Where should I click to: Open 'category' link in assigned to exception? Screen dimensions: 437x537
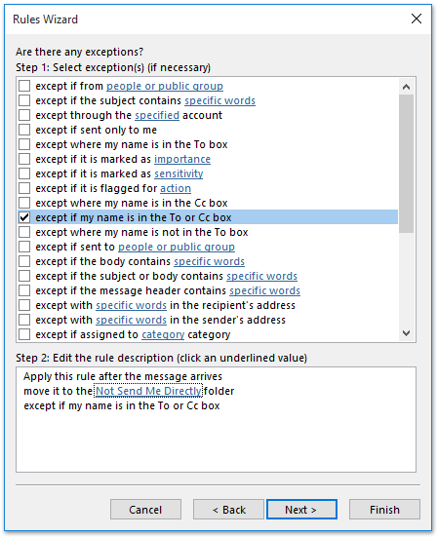(x=163, y=334)
